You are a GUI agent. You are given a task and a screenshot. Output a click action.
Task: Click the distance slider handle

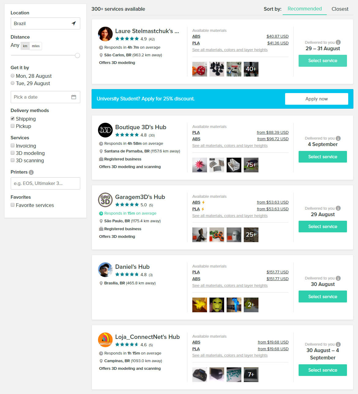point(77,55)
